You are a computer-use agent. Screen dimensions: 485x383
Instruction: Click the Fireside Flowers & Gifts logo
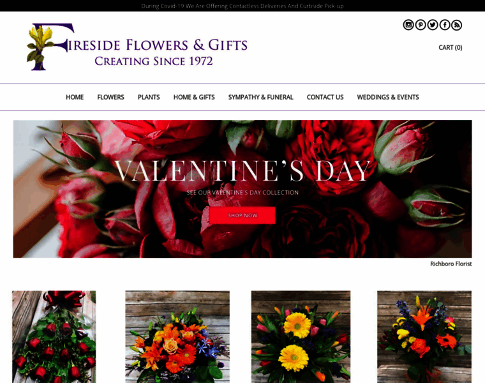137,47
